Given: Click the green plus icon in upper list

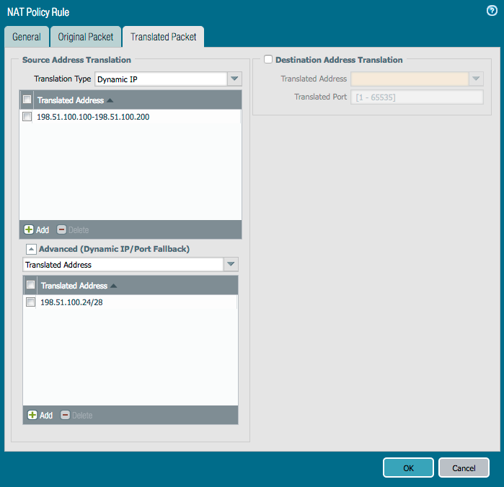Looking at the screenshot, I should click(x=29, y=229).
